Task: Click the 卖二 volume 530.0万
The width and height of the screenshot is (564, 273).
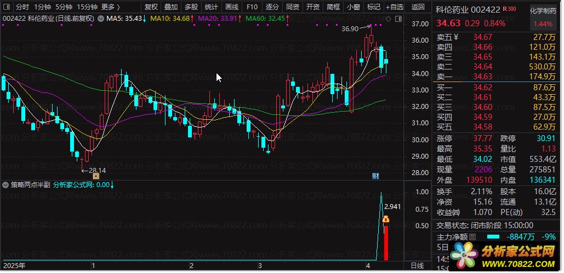Action: pos(543,66)
